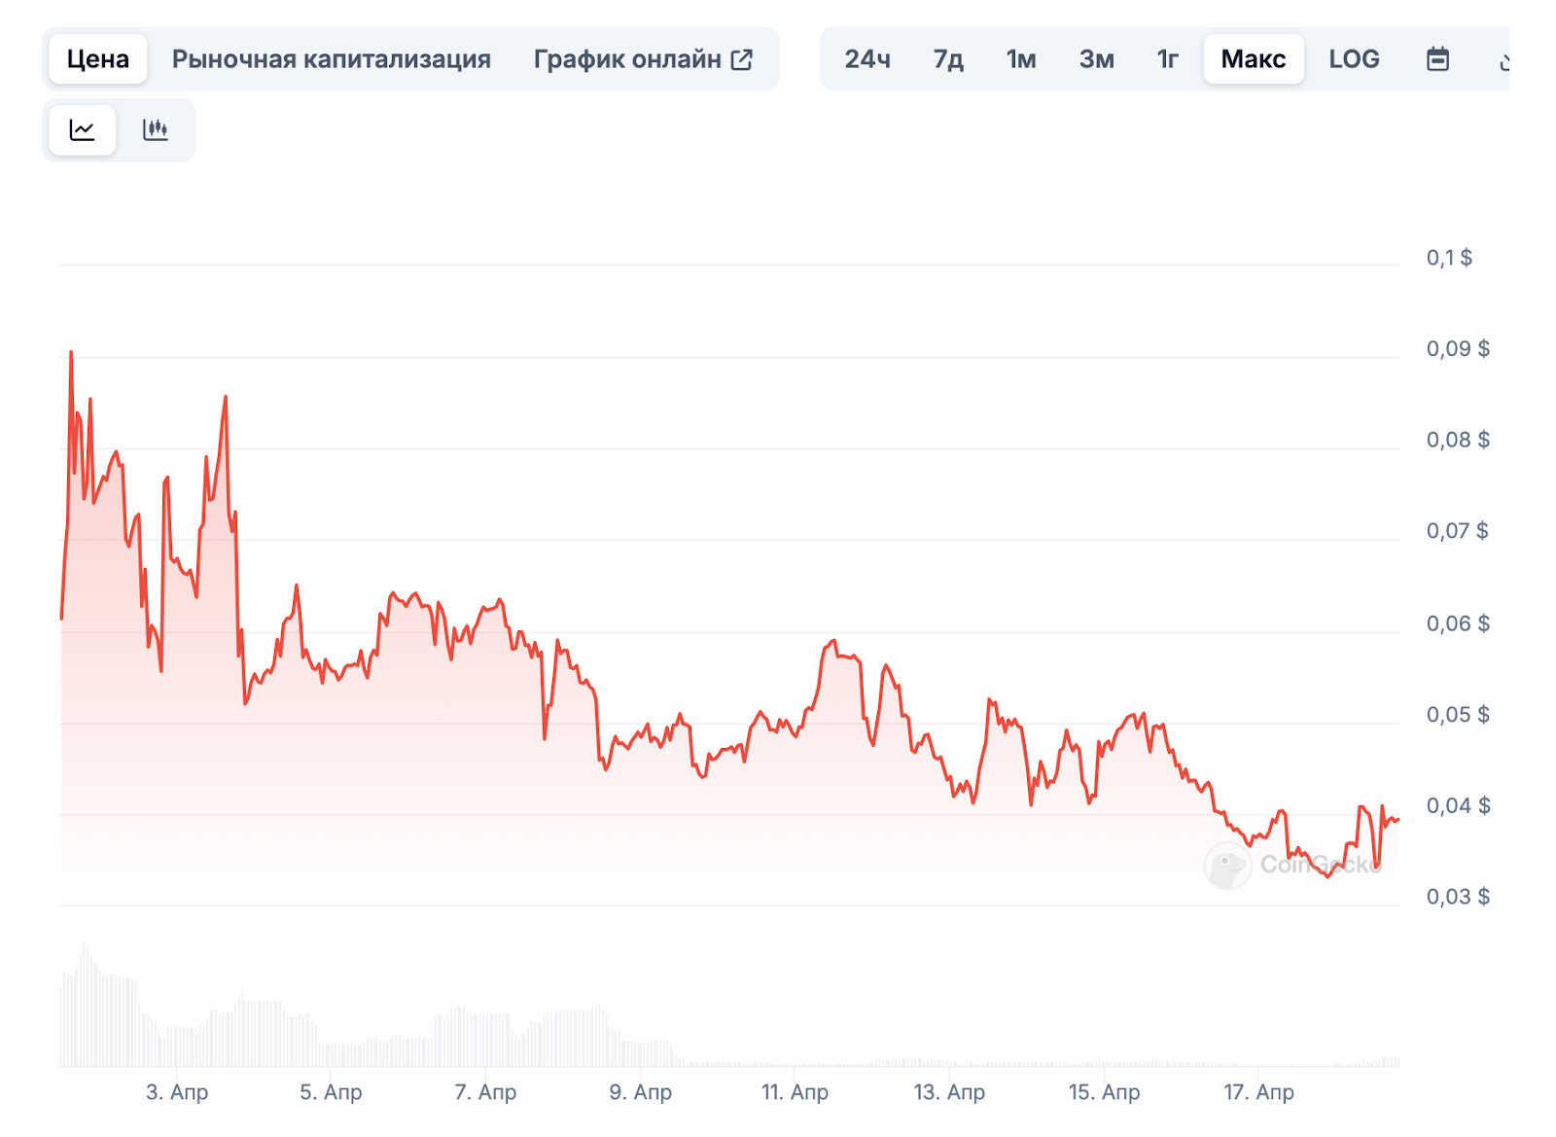Set range to Макс
The height and width of the screenshot is (1137, 1556).
pyautogui.click(x=1254, y=59)
